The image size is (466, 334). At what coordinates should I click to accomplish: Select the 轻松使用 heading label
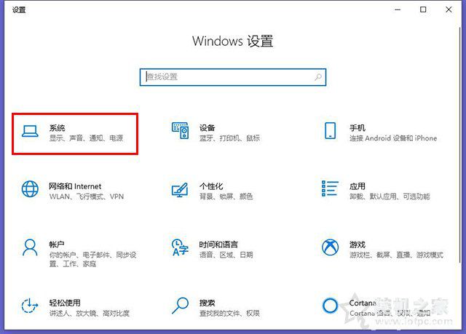65,303
